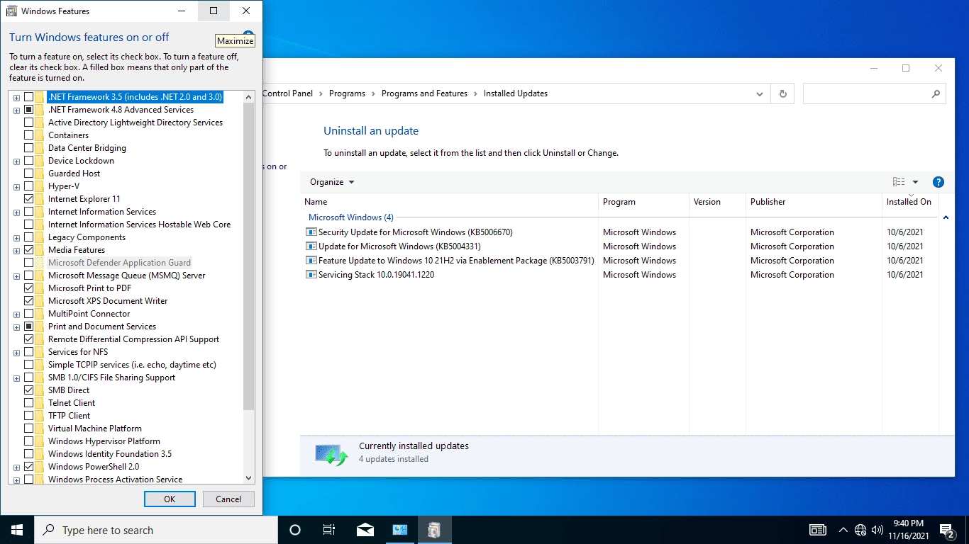Click Programs and Features breadcrumb
The height and width of the screenshot is (544, 969).
pos(424,93)
